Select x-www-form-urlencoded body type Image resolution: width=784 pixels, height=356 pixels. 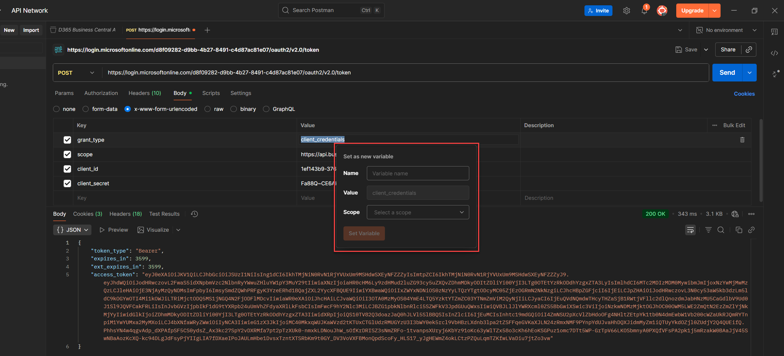(x=128, y=109)
